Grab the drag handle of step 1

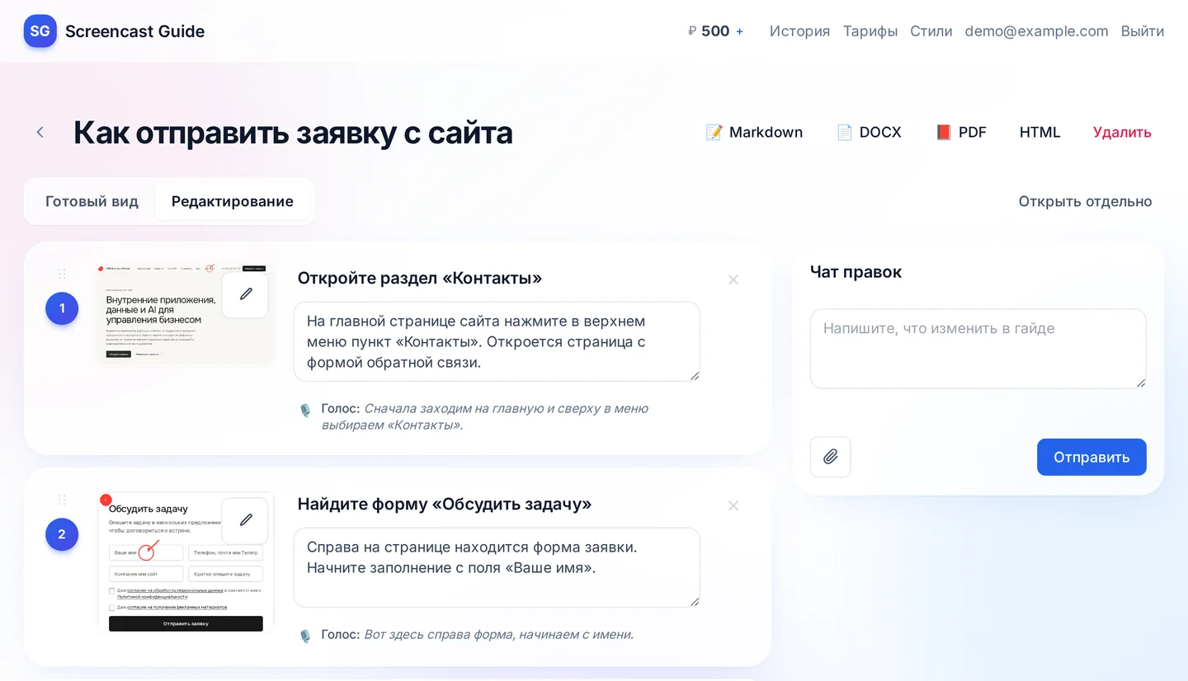tap(62, 274)
